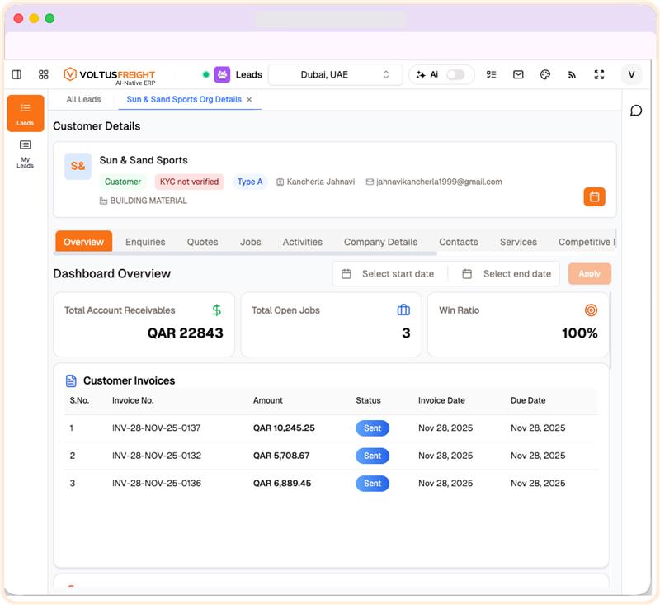
Task: Click the Type A badge
Action: coord(250,182)
